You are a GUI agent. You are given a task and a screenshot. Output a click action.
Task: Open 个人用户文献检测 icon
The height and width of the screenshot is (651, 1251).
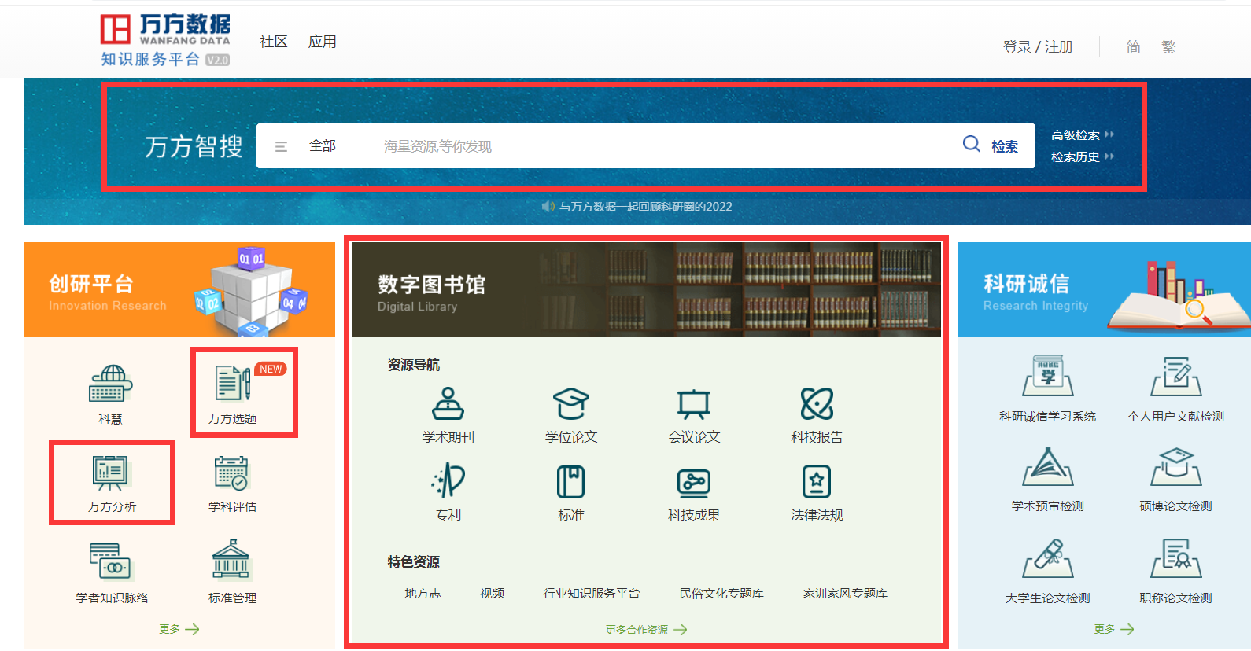click(x=1176, y=376)
